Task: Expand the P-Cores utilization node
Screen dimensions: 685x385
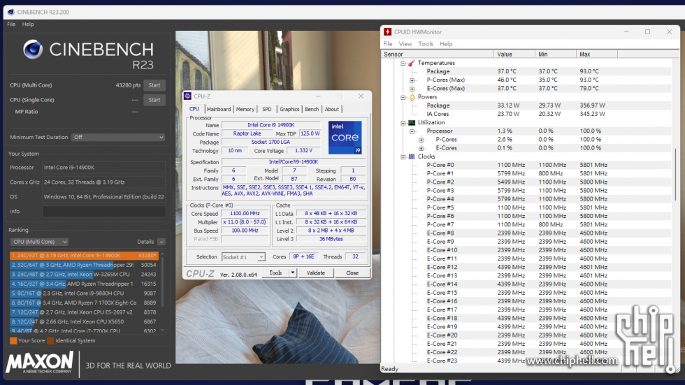Action: 421,140
